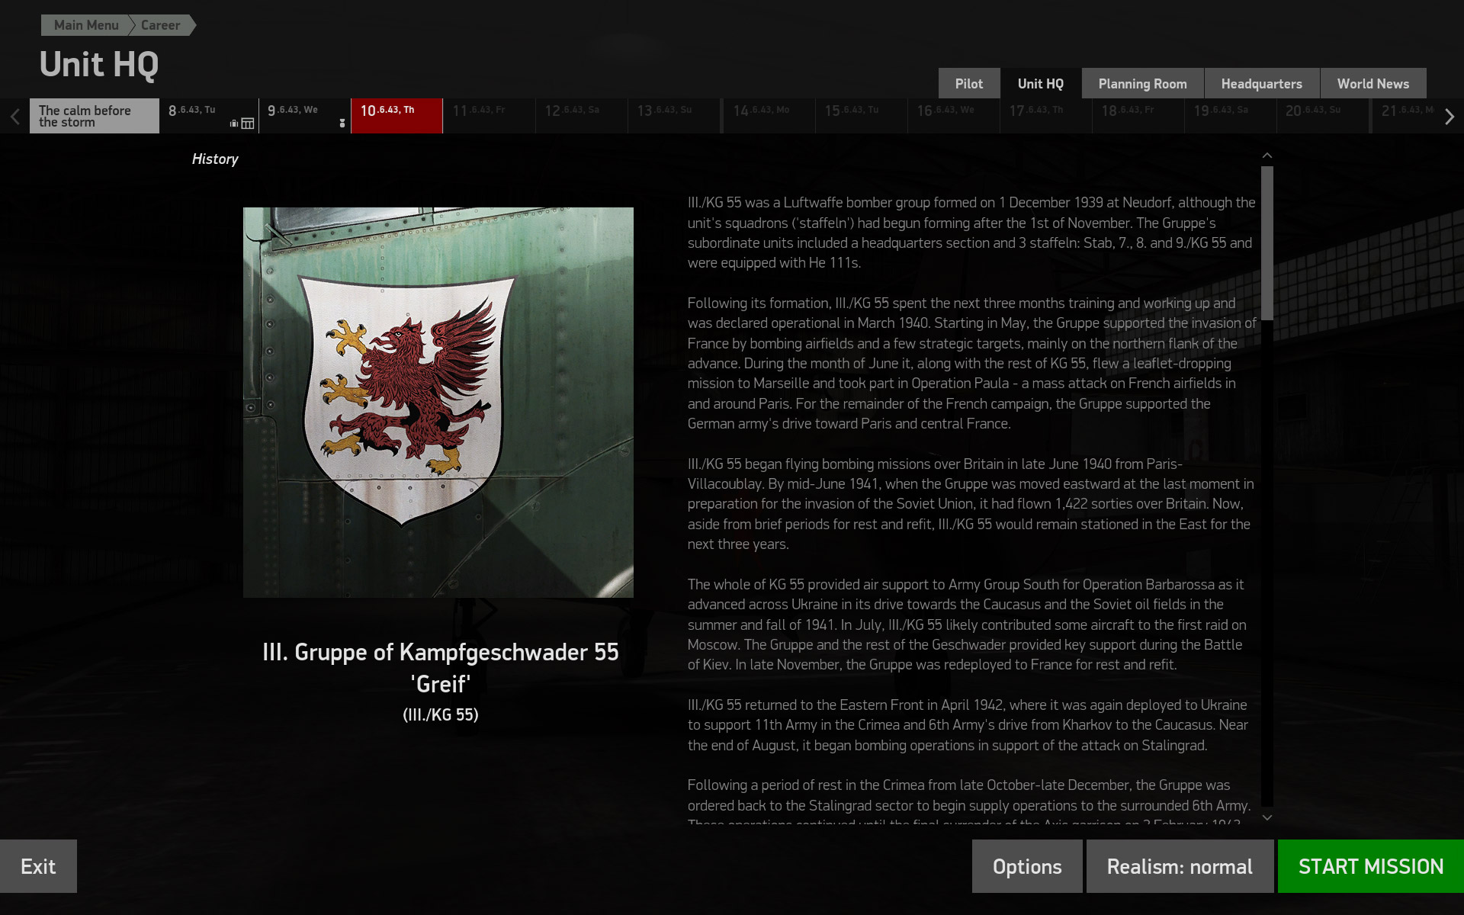Open the Planning Room tab
Image resolution: width=1464 pixels, height=915 pixels.
click(x=1141, y=84)
